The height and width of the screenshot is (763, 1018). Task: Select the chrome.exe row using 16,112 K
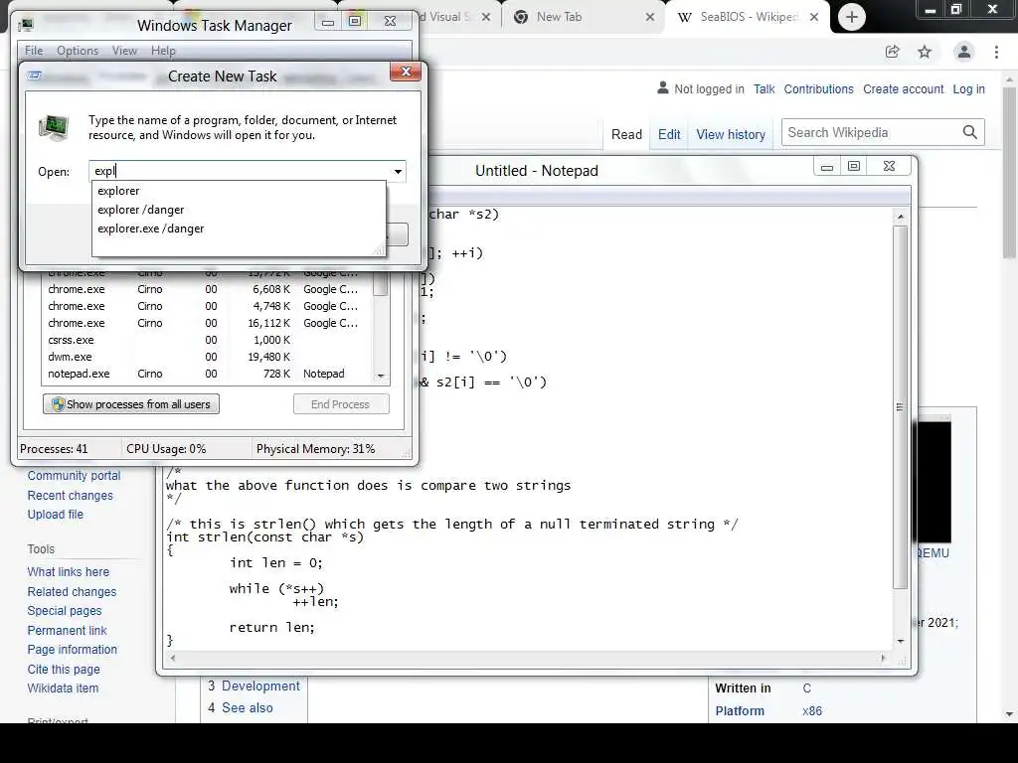click(x=208, y=323)
